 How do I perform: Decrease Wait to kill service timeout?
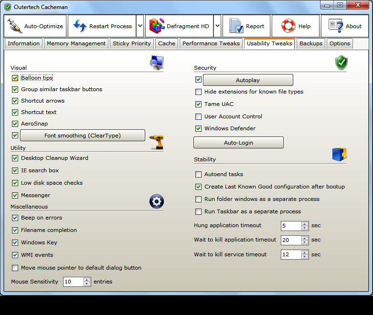point(305,256)
